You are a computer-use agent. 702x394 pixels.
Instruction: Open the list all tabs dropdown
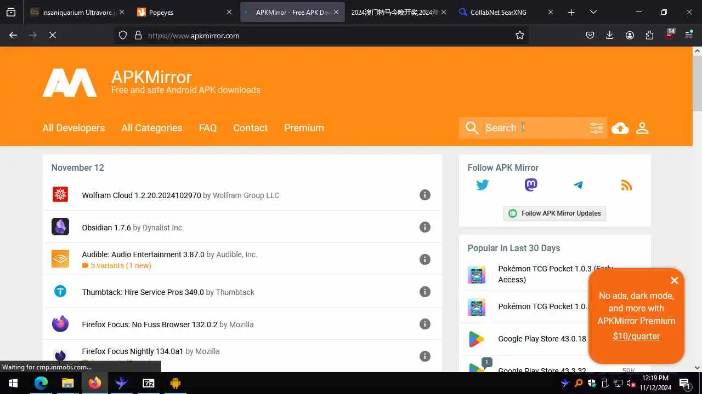593,12
